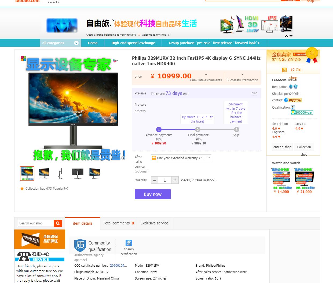Click the Buy now button

153,194
